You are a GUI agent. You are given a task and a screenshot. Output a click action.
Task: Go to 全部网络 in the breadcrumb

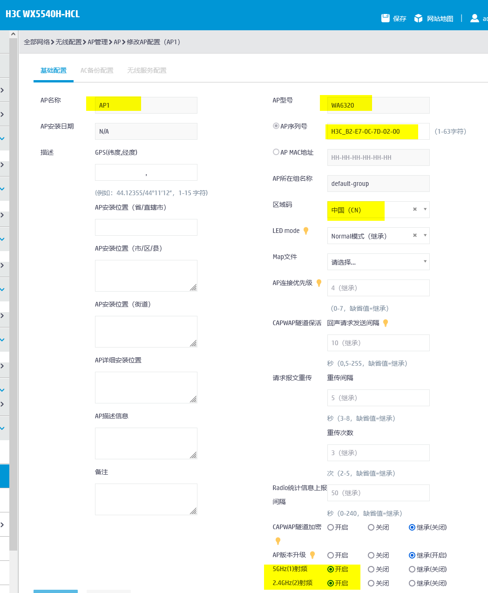point(37,42)
